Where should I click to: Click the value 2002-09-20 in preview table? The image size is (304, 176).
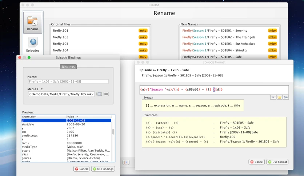76,124
